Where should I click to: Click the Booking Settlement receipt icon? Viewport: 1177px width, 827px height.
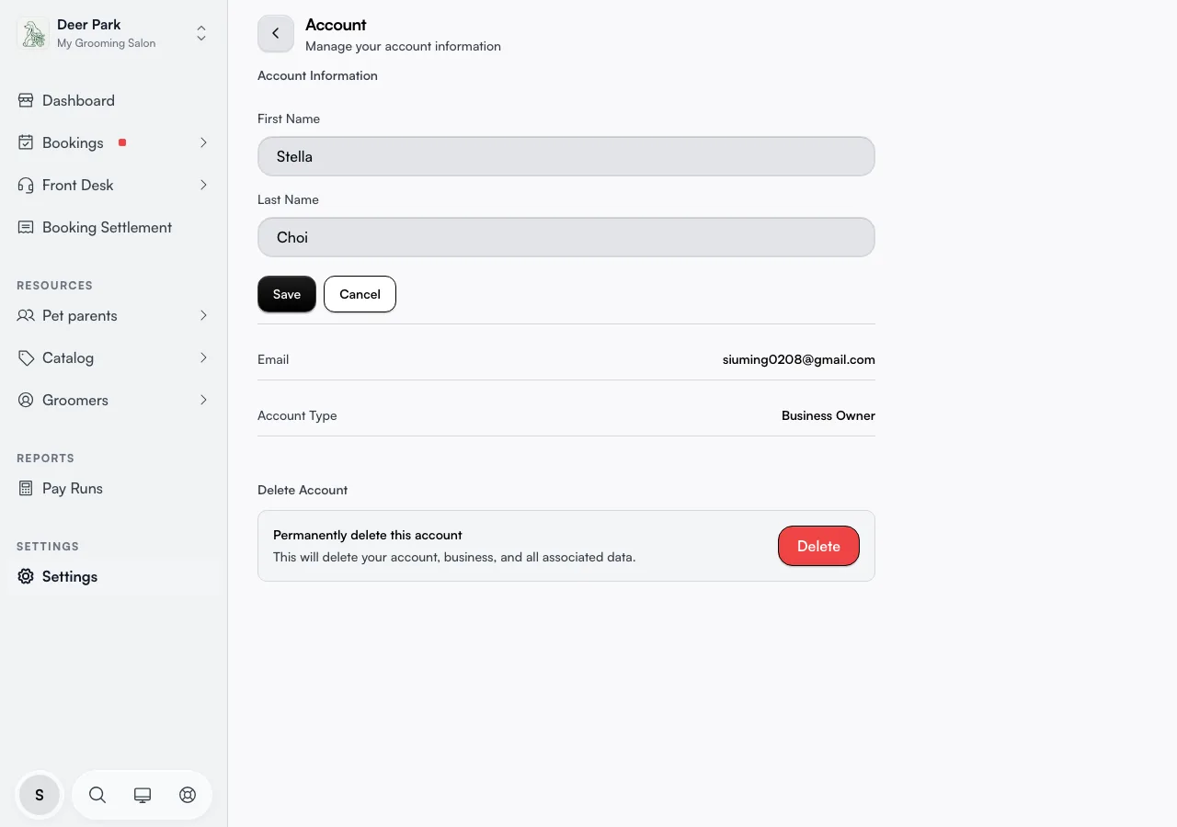[26, 227]
